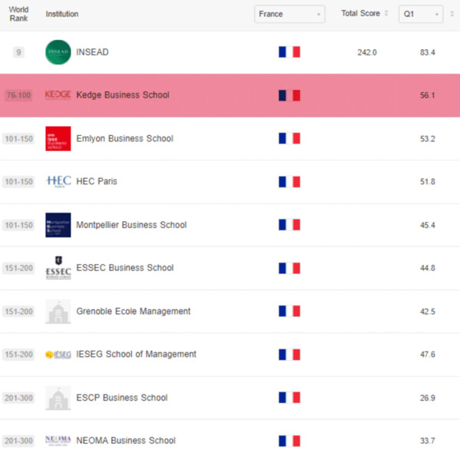Viewport: 460px width, 453px height.
Task: Click the French flag in HEC Paris row
Action: point(289,182)
